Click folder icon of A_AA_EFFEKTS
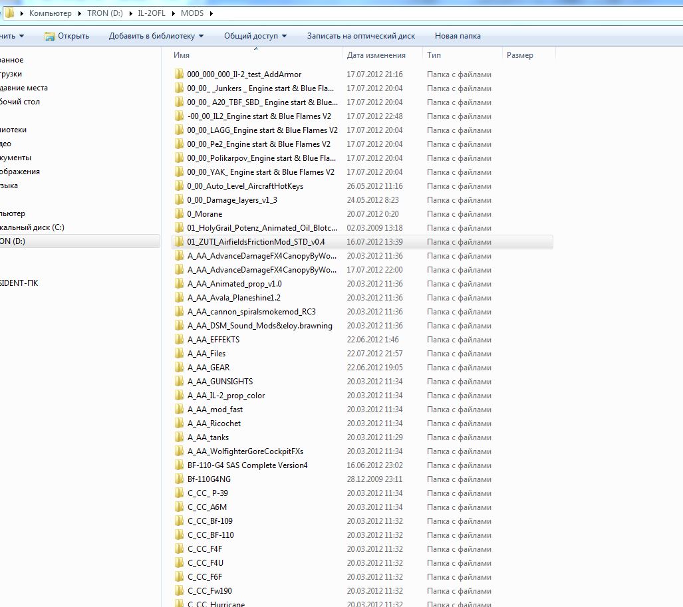The height and width of the screenshot is (607, 683). 179,340
